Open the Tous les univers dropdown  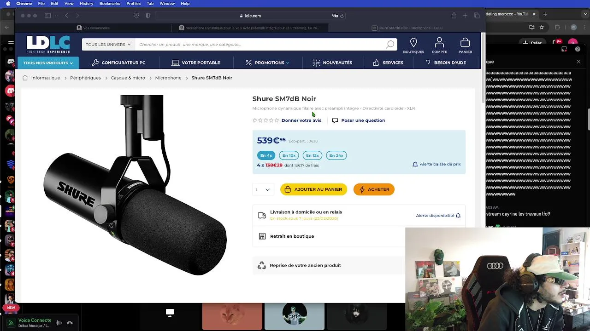pyautogui.click(x=108, y=45)
